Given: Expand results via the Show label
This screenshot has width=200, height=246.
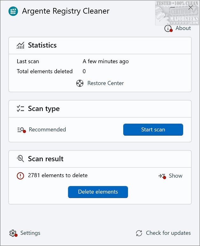Looking at the screenshot, I should click(x=175, y=176).
